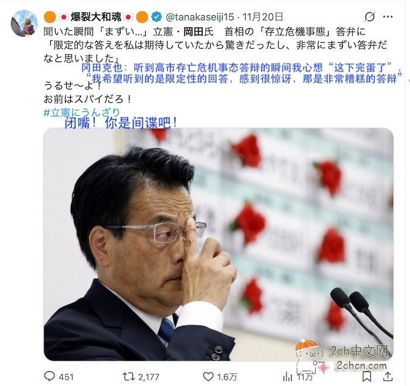Open the three-dot more options menu

[388, 17]
